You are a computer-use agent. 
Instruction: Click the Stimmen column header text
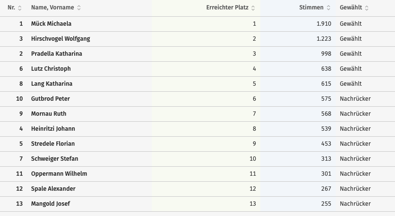pyautogui.click(x=311, y=8)
